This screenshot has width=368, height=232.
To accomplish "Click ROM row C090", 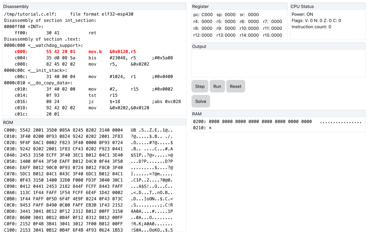I will (89, 186).
